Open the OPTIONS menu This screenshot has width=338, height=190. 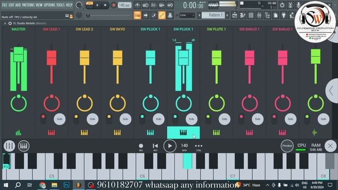(49, 5)
